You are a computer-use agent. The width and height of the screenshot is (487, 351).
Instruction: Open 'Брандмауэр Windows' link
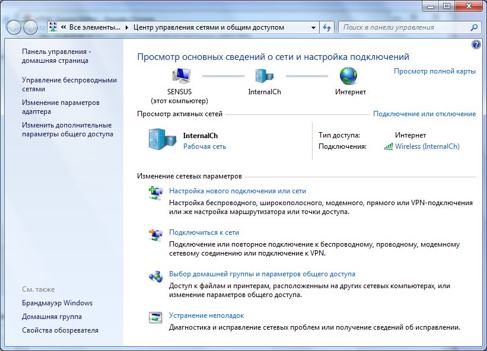coord(57,303)
